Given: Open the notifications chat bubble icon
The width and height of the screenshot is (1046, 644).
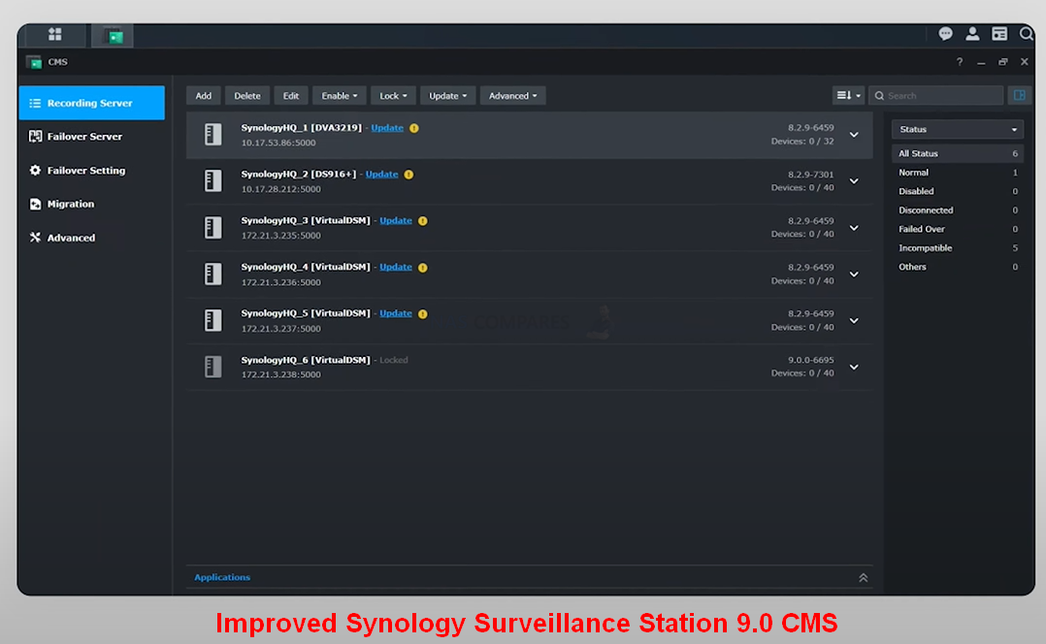Looking at the screenshot, I should [945, 34].
